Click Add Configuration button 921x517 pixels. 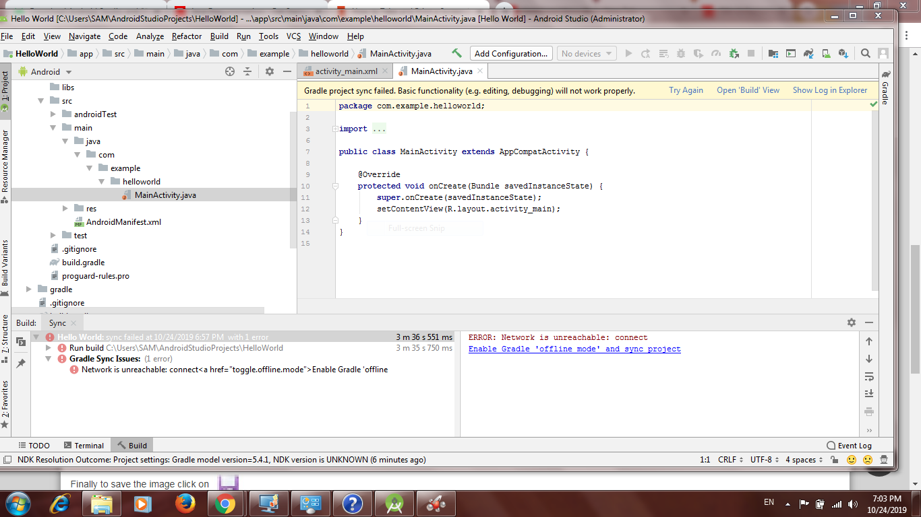point(510,53)
